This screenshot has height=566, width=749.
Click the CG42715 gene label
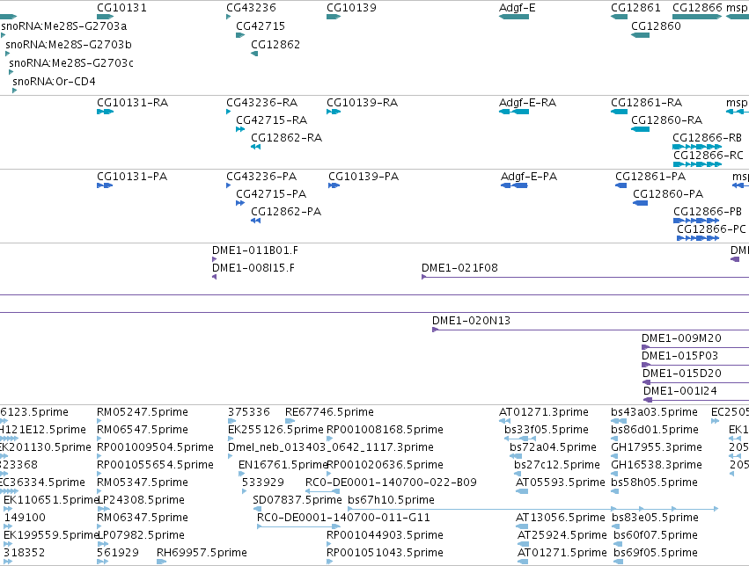pyautogui.click(x=261, y=25)
